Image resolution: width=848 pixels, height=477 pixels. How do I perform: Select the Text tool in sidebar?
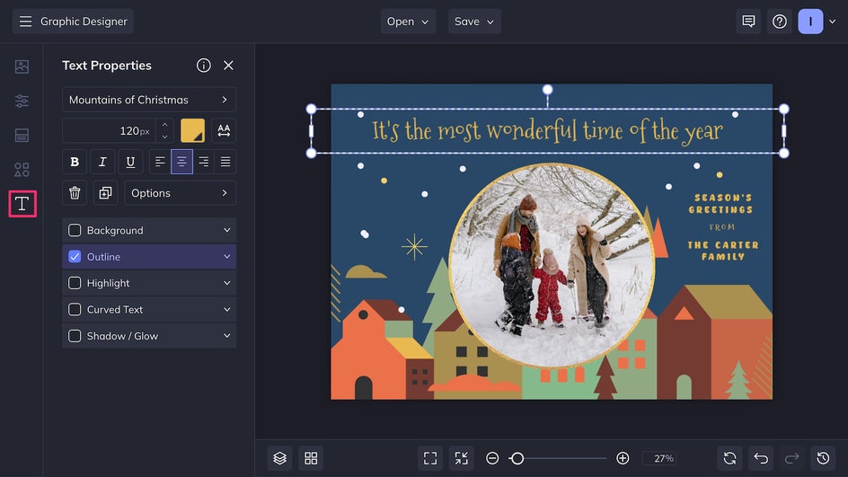coord(22,204)
